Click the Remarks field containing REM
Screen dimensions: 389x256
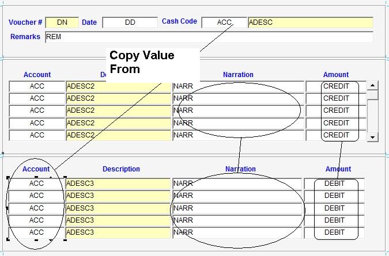click(x=209, y=37)
